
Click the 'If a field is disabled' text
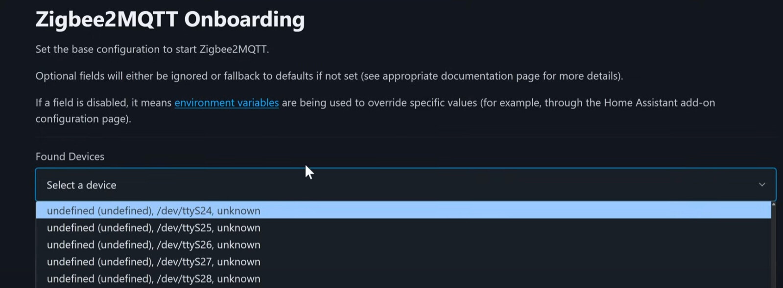[103, 103]
